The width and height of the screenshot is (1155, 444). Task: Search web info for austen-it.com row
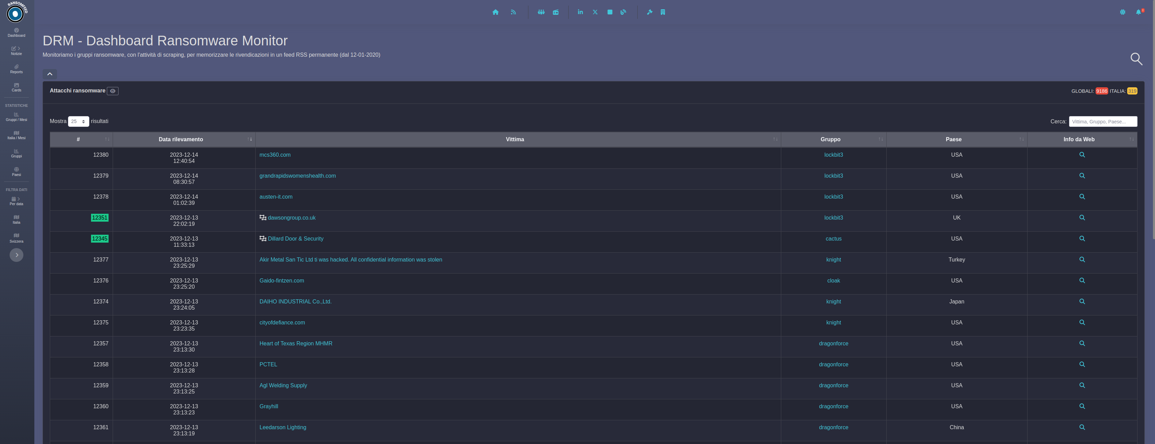1082,197
